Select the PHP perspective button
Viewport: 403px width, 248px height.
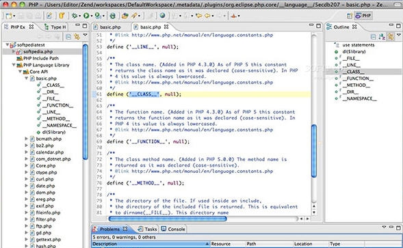[363, 16]
